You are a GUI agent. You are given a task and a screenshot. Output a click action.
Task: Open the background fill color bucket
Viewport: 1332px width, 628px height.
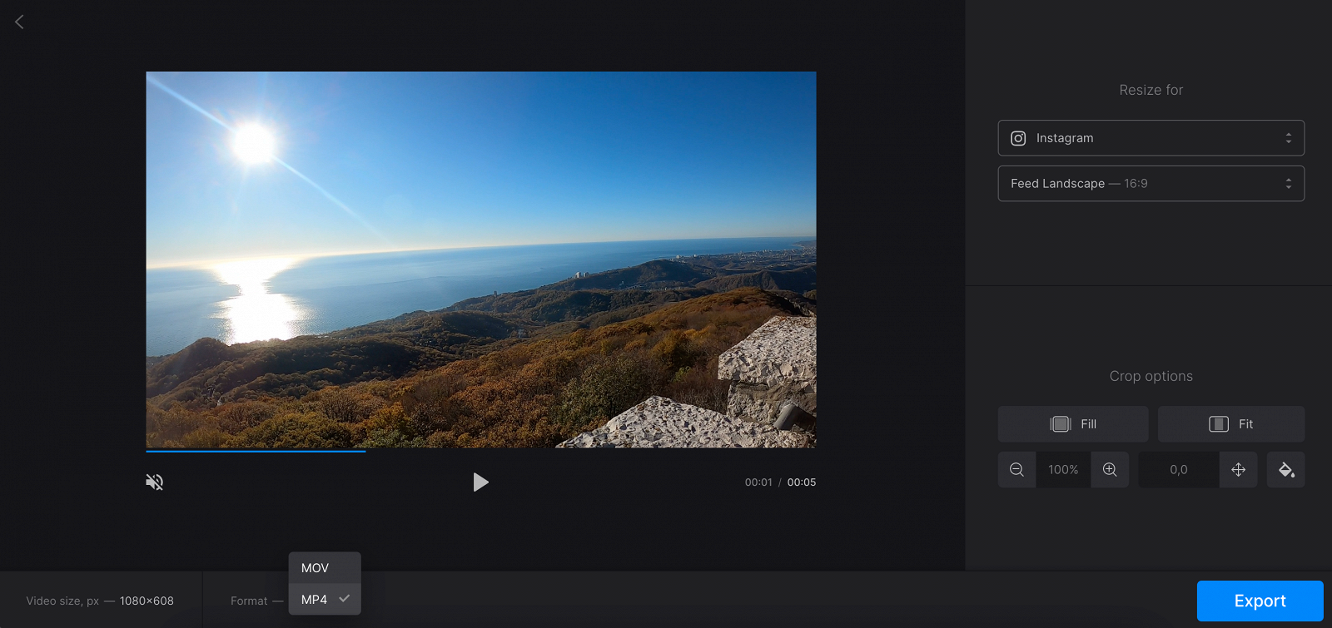tap(1285, 470)
